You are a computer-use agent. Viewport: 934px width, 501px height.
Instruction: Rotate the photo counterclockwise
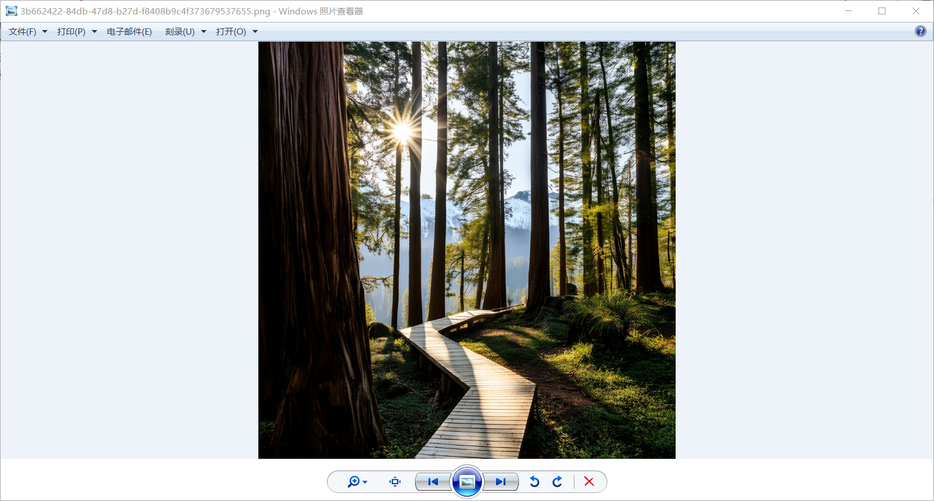pos(535,481)
